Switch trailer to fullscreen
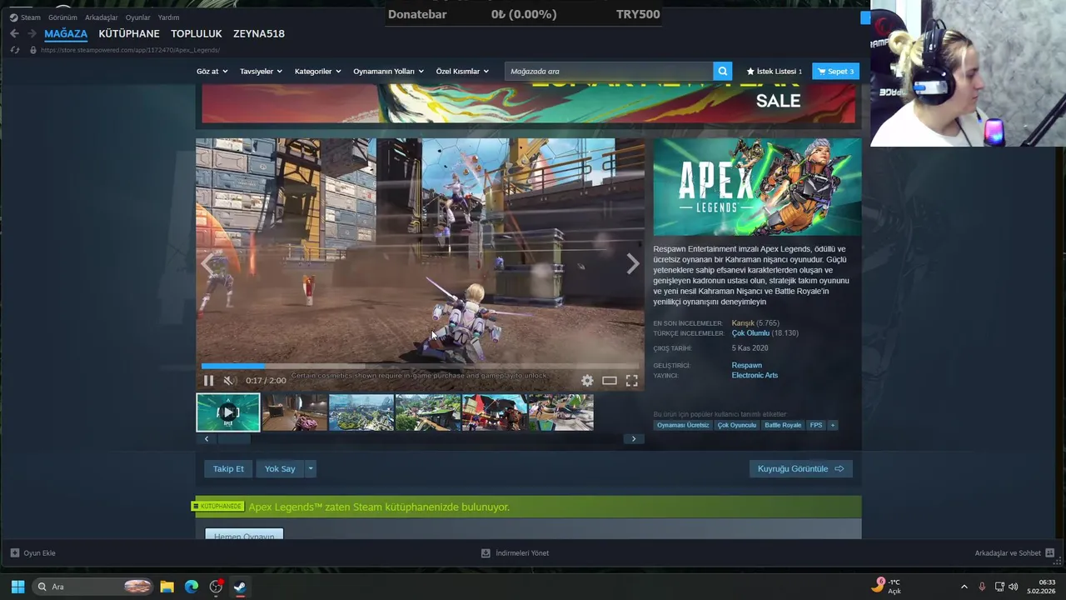 tap(632, 380)
